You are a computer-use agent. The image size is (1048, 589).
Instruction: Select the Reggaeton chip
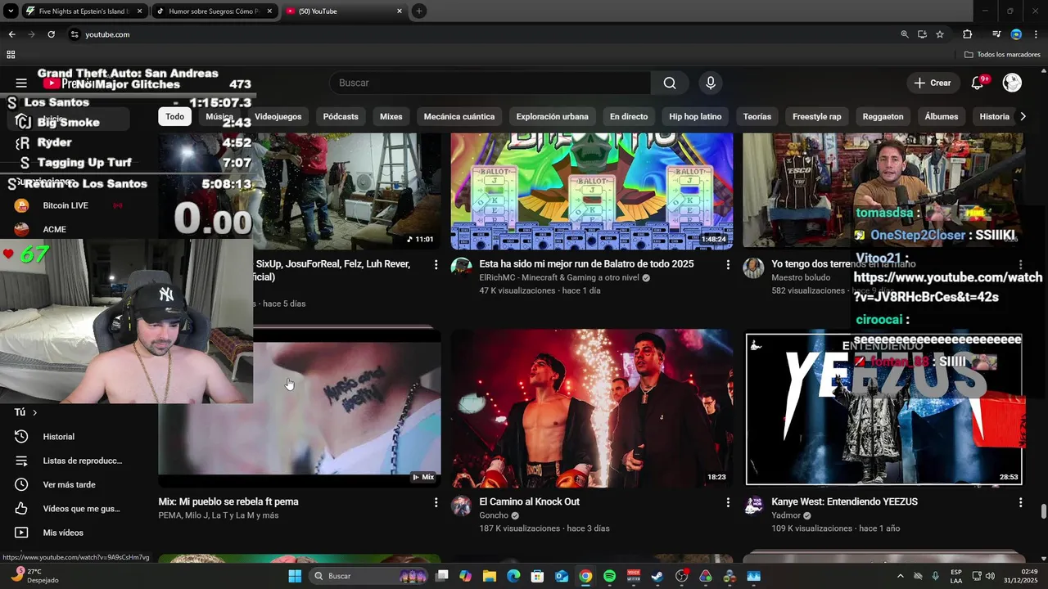point(883,116)
